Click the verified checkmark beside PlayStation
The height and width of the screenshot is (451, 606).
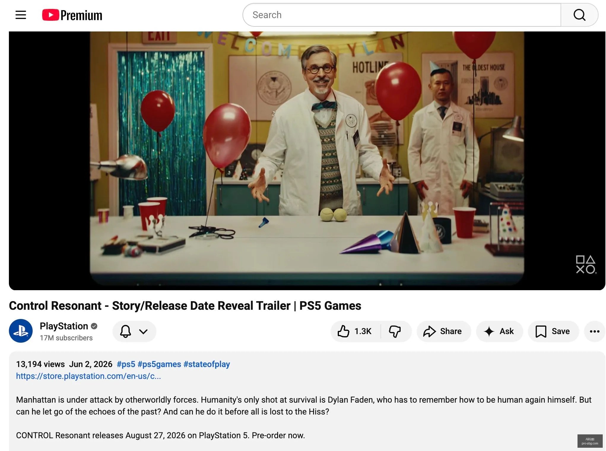[94, 326]
